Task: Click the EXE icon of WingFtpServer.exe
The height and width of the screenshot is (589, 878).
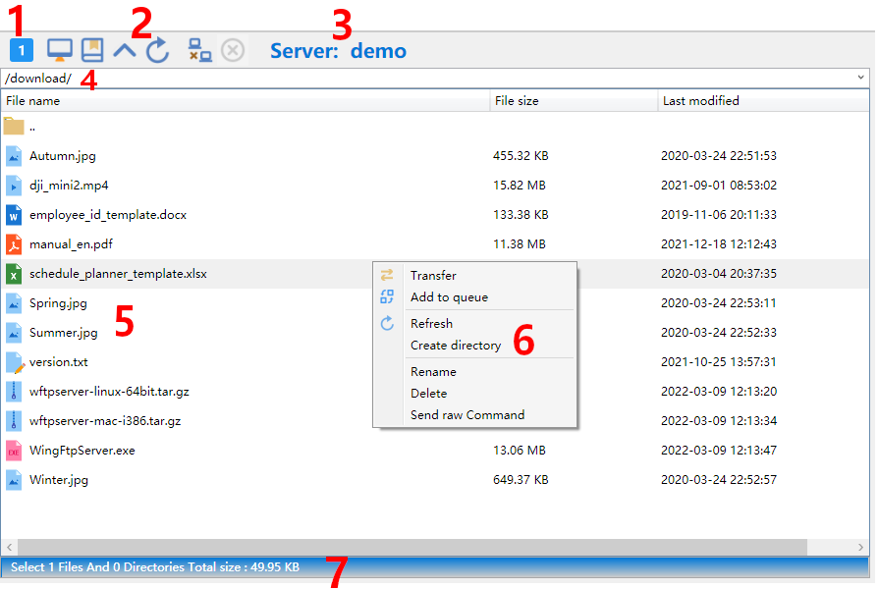Action: (14, 451)
